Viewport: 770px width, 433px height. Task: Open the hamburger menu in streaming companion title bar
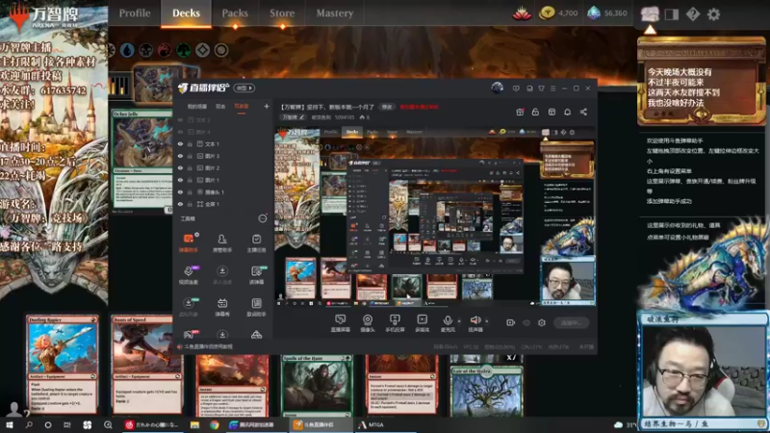pyautogui.click(x=552, y=89)
